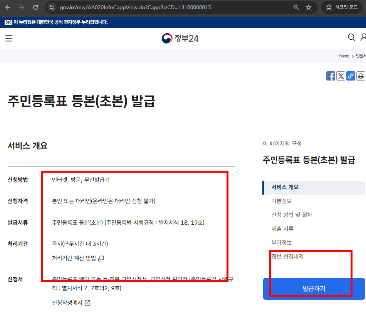The width and height of the screenshot is (366, 316).
Task: Click Home in the breadcrumb trail
Action: (x=344, y=56)
